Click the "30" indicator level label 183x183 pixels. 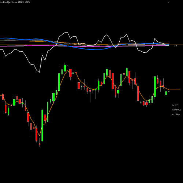[x=175, y=46]
